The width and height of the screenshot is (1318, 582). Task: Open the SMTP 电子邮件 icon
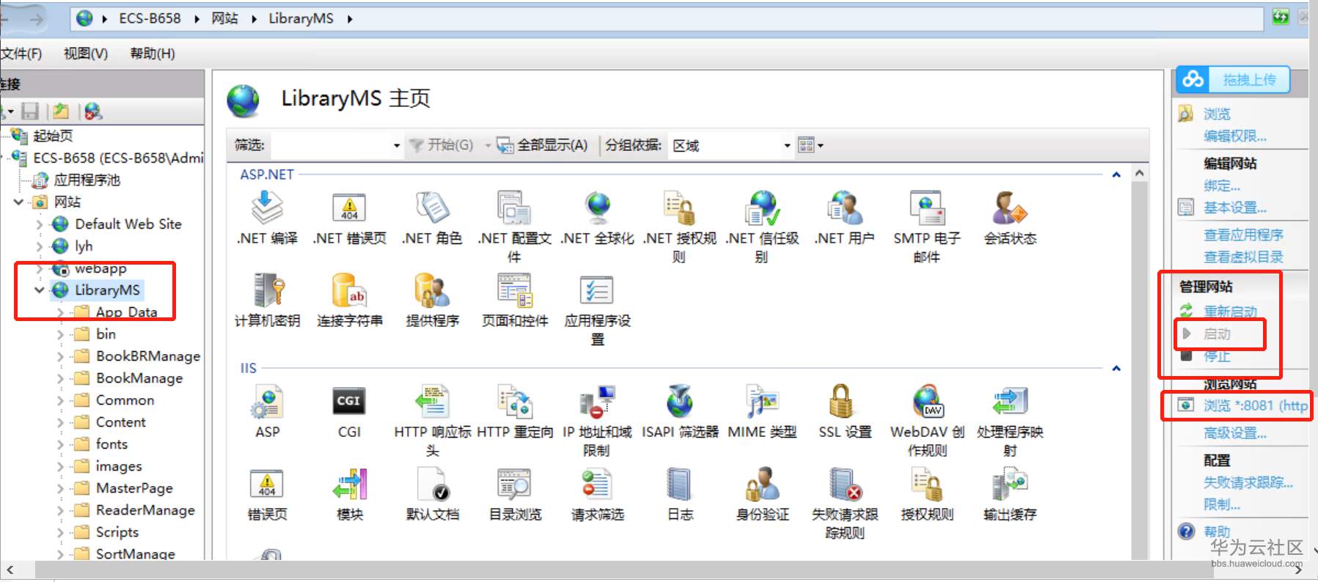click(x=927, y=207)
